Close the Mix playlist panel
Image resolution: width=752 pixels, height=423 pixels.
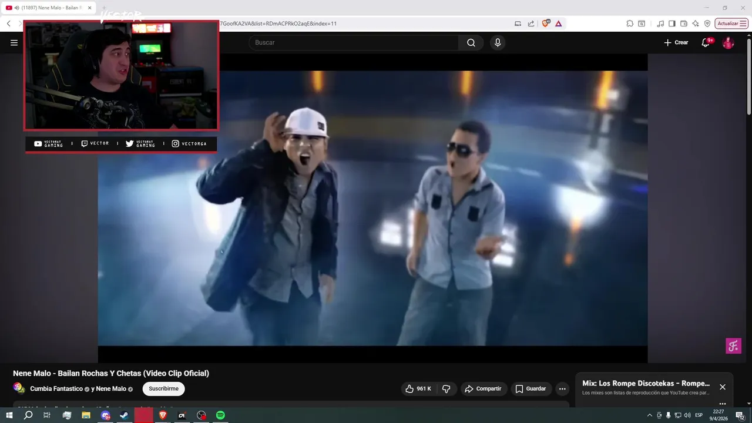pyautogui.click(x=723, y=387)
